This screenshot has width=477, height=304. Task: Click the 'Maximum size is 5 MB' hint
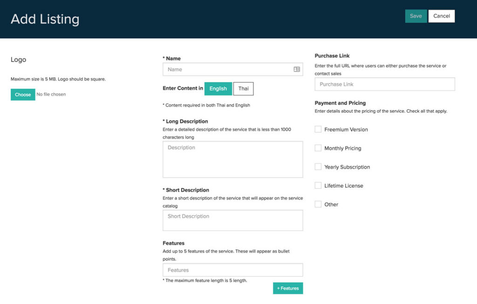58,79
